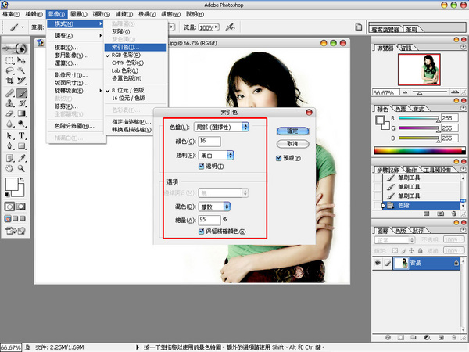Select the Notes tool
The image size is (469, 352).
click(x=9, y=158)
